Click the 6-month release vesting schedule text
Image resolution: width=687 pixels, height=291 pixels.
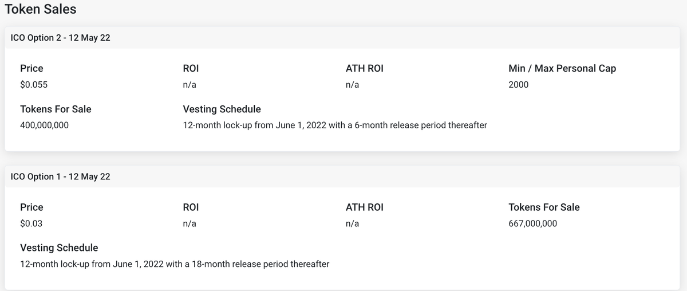coord(335,125)
